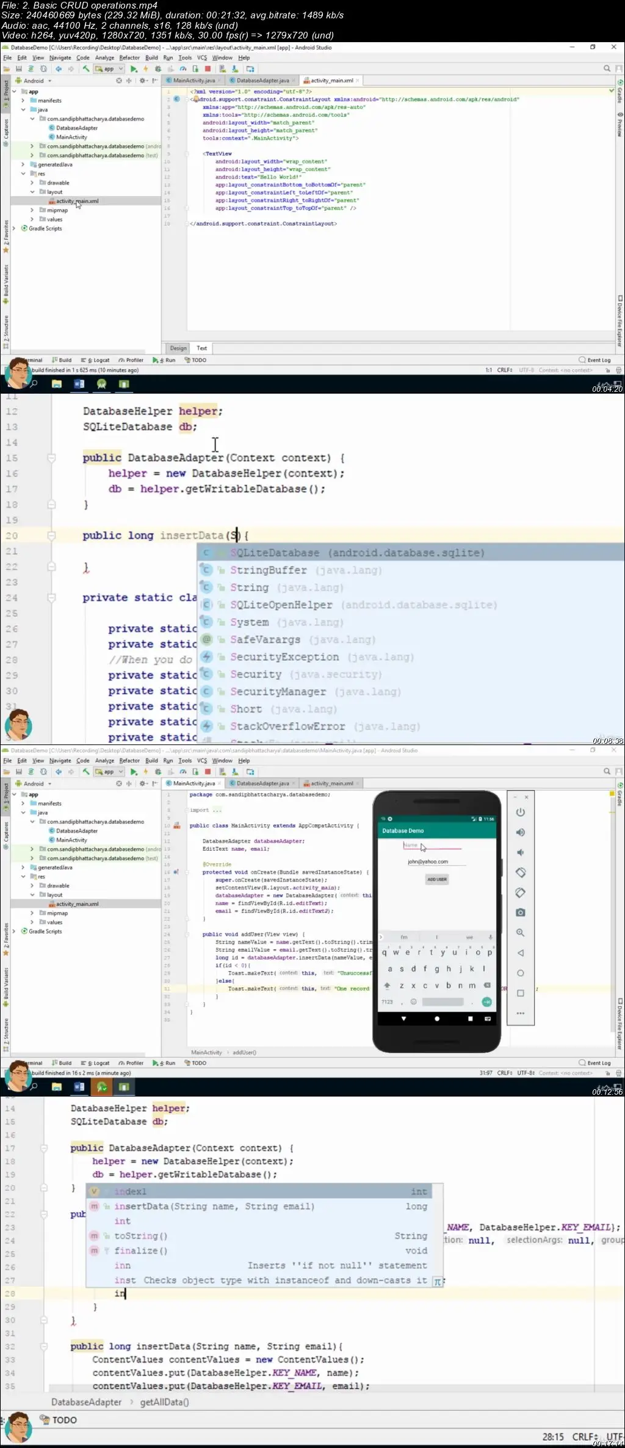This screenshot has height=1448, width=625.
Task: Expand Gradle Scripts node in 00:04:20 frame
Action: click(x=14, y=229)
